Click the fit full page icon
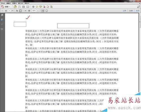 coord(47,11)
